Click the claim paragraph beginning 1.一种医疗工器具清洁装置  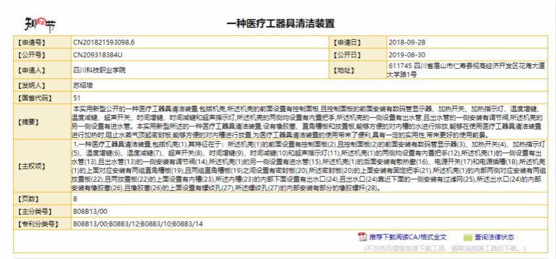(x=308, y=166)
